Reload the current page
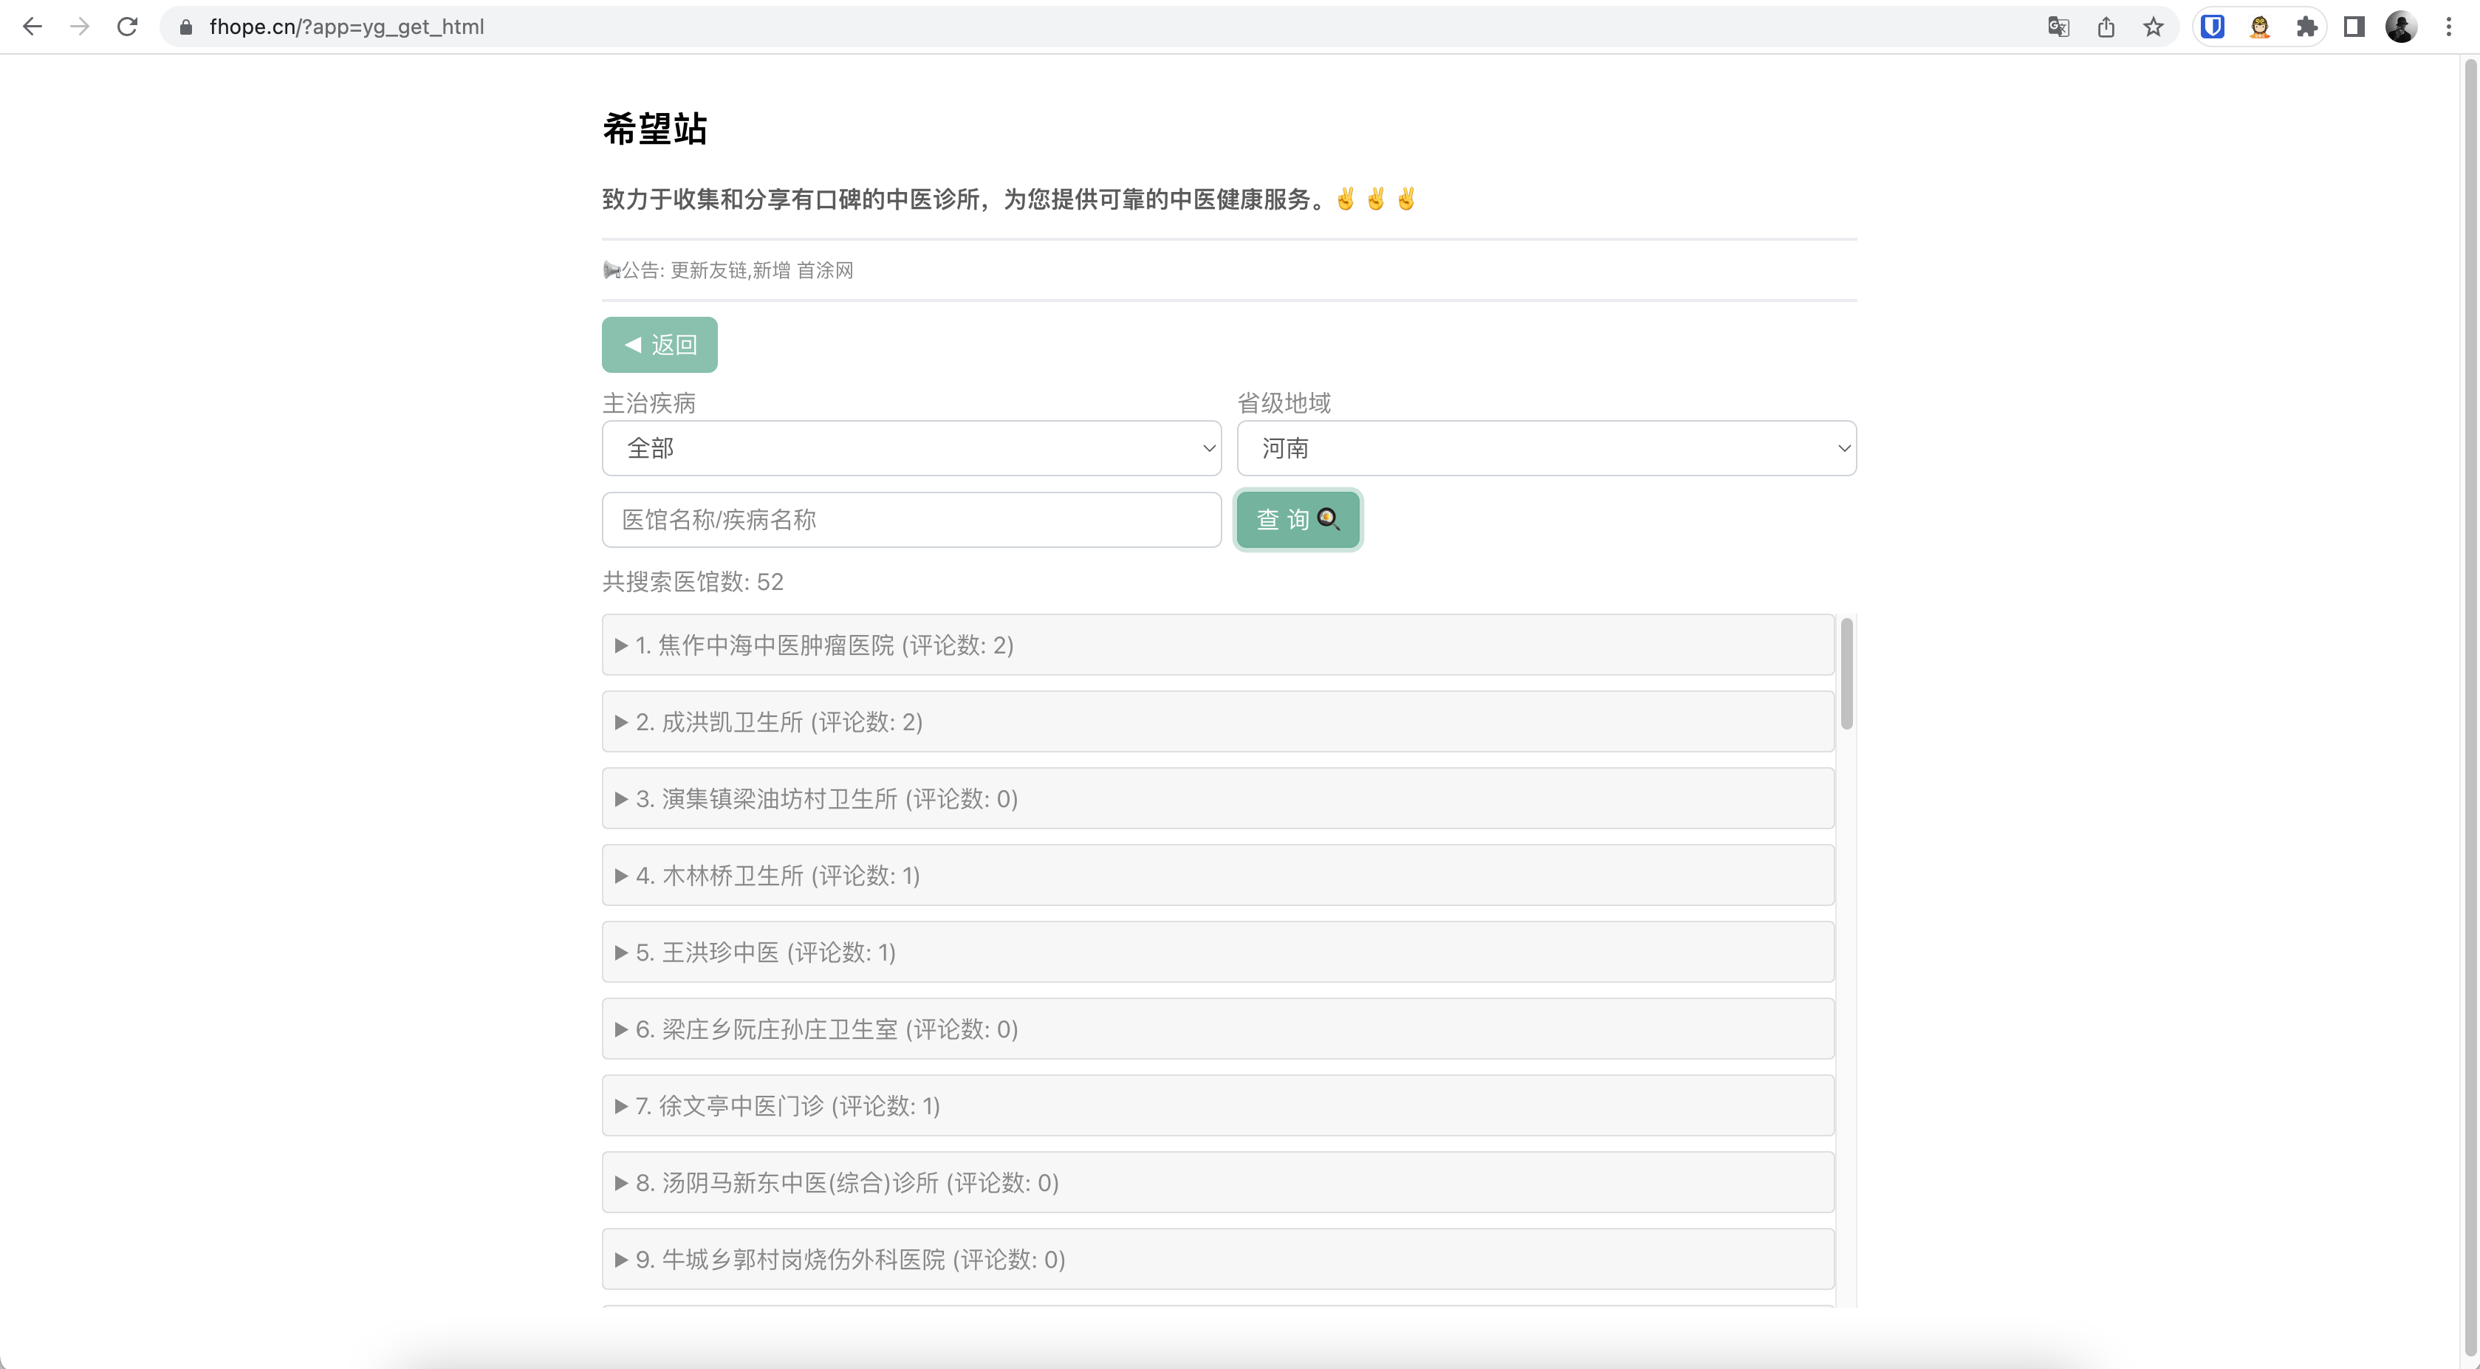 [127, 27]
